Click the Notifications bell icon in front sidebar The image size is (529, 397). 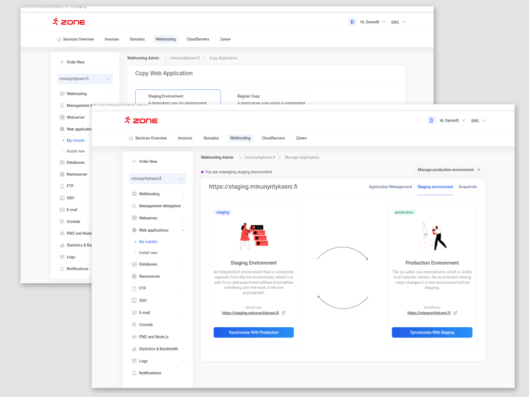coord(134,373)
